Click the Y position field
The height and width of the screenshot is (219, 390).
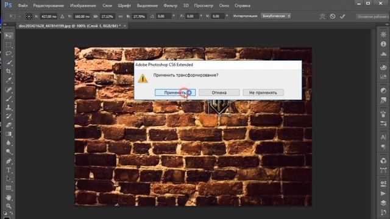coord(82,16)
